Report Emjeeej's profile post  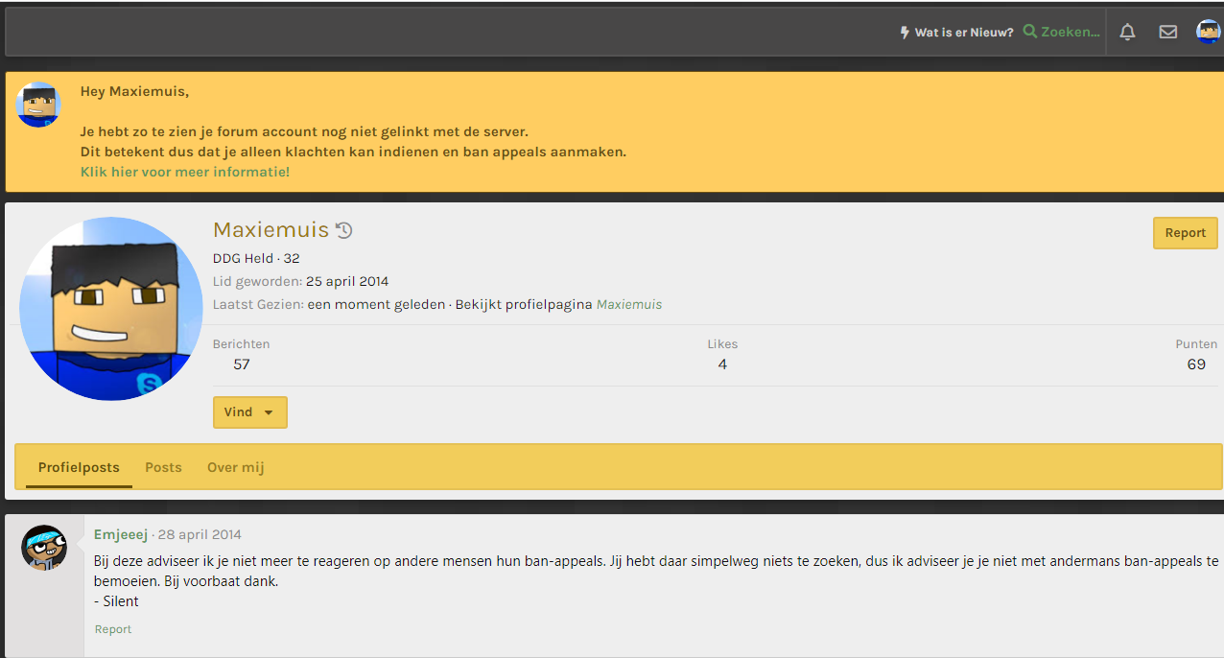point(113,629)
